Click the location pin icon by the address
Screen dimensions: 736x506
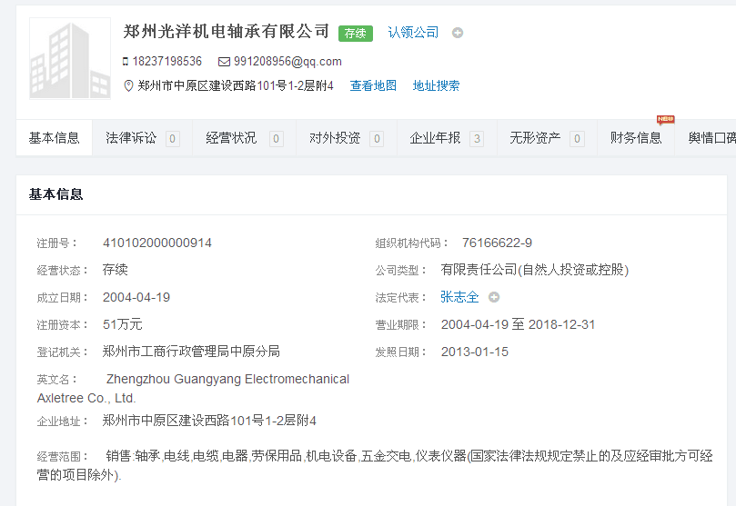(128, 86)
